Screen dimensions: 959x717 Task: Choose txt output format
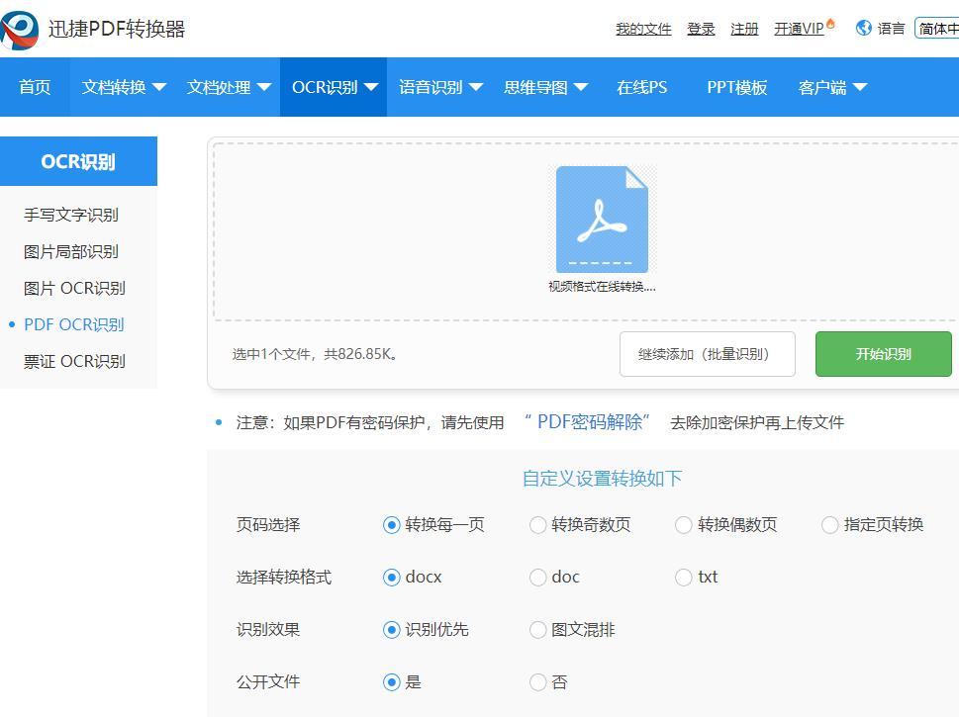coord(683,577)
